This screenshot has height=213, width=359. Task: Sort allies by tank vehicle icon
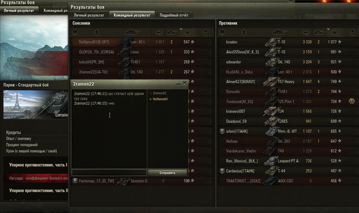(x=133, y=32)
